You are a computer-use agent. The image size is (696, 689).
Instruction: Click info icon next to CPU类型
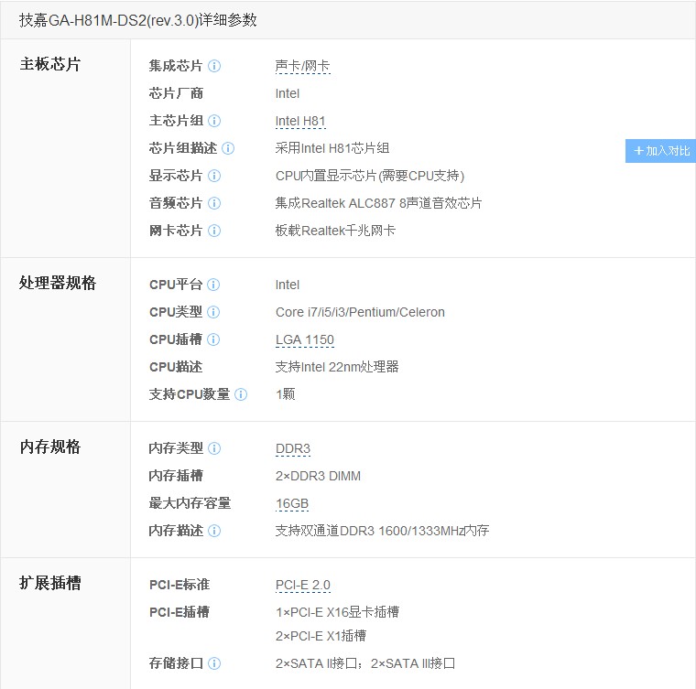click(213, 312)
